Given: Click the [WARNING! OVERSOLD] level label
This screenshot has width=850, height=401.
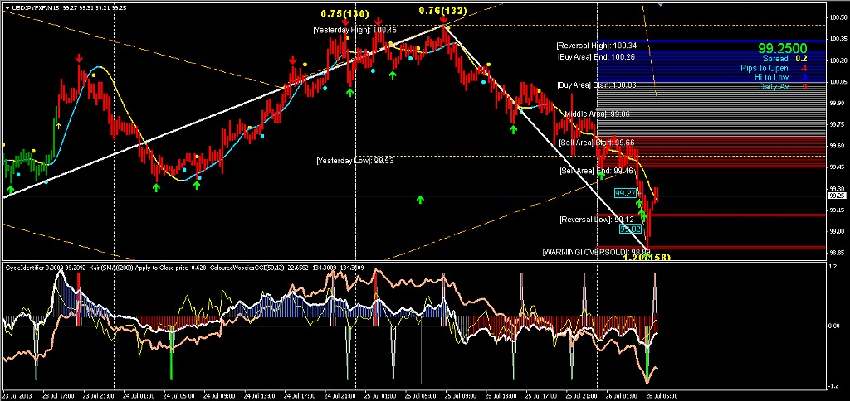Looking at the screenshot, I should click(596, 252).
